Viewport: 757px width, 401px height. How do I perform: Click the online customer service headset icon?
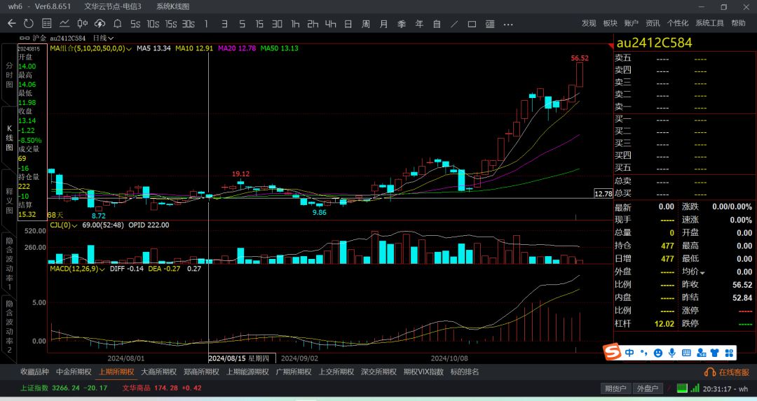tap(709, 372)
